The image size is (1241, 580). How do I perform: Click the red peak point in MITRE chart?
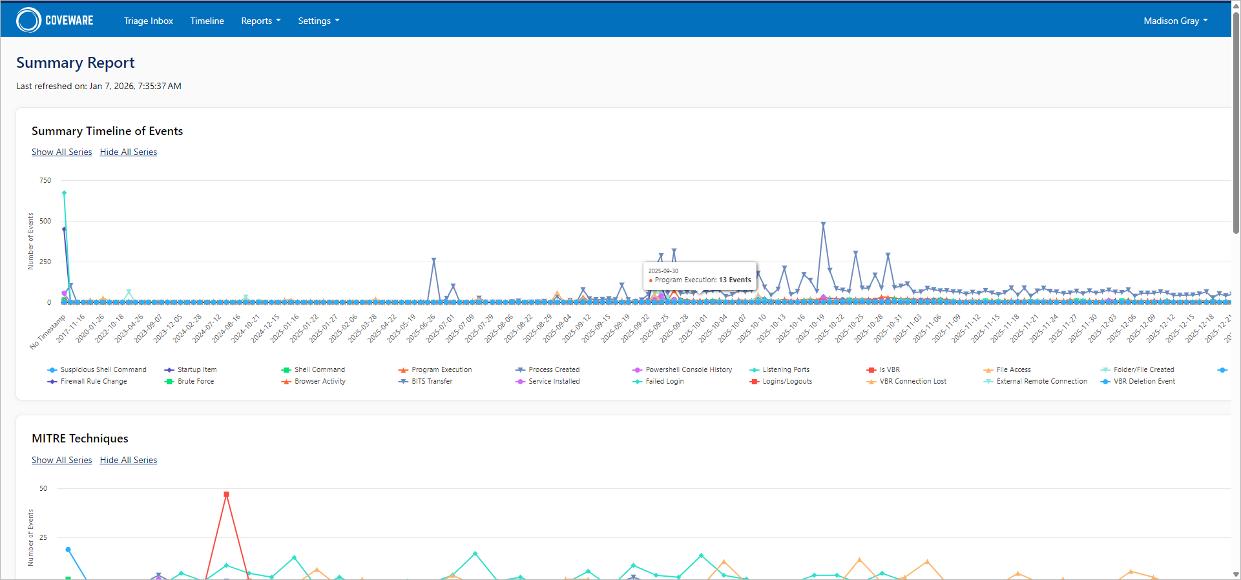tap(226, 495)
